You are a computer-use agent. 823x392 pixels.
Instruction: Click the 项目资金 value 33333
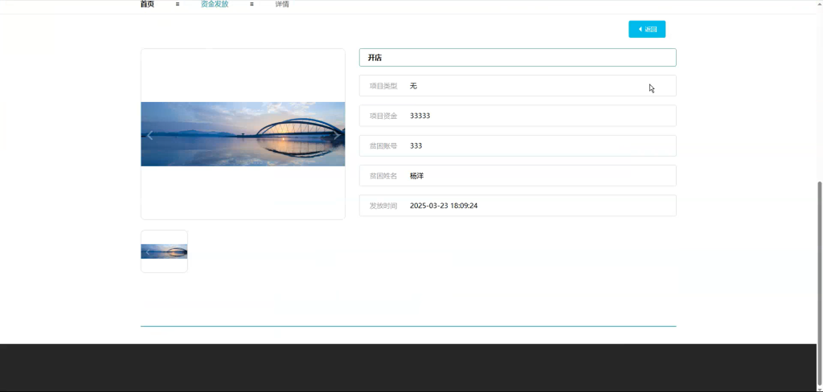pyautogui.click(x=420, y=116)
